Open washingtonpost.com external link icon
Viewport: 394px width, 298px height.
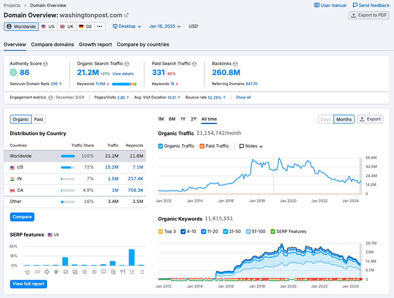(126, 15)
